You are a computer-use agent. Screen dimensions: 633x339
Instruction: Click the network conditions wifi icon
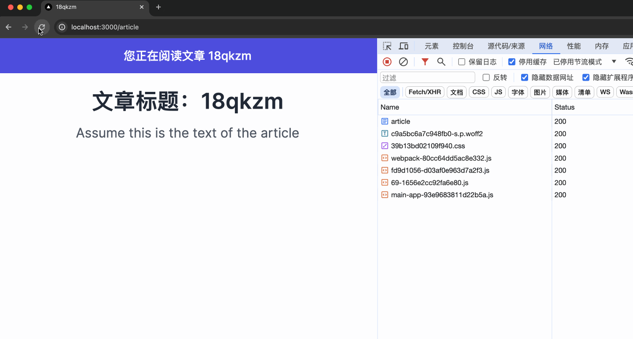pyautogui.click(x=629, y=61)
